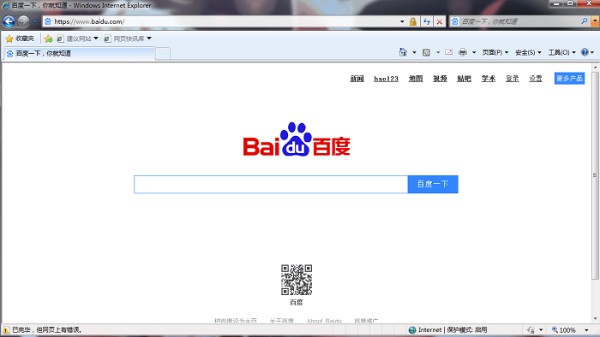This screenshot has height=337, width=600.
Task: Click the 百度一下 search button
Action: [x=433, y=185]
